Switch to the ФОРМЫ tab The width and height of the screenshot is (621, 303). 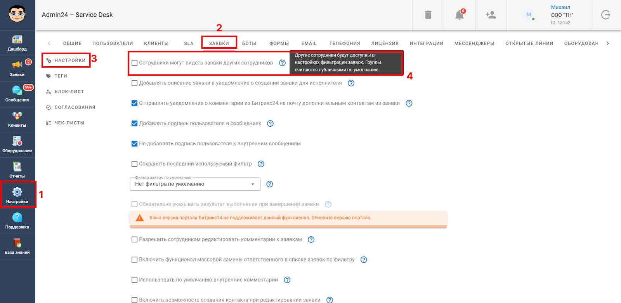[x=279, y=43]
